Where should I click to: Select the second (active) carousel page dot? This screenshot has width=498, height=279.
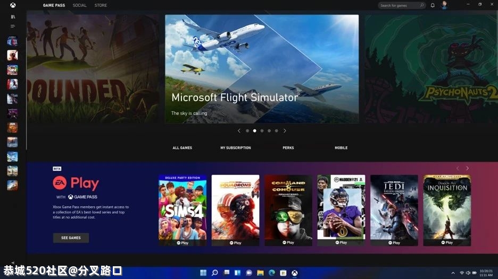[x=255, y=131]
